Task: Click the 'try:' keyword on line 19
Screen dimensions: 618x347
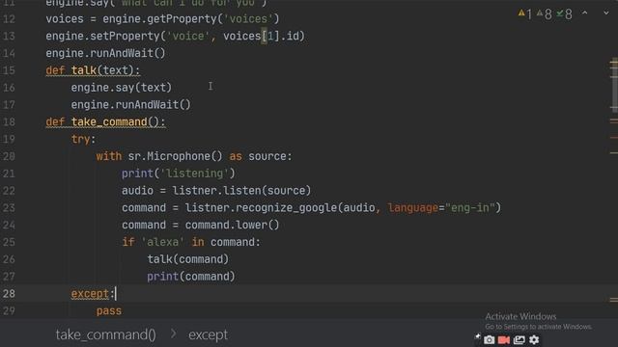Action: (83, 139)
